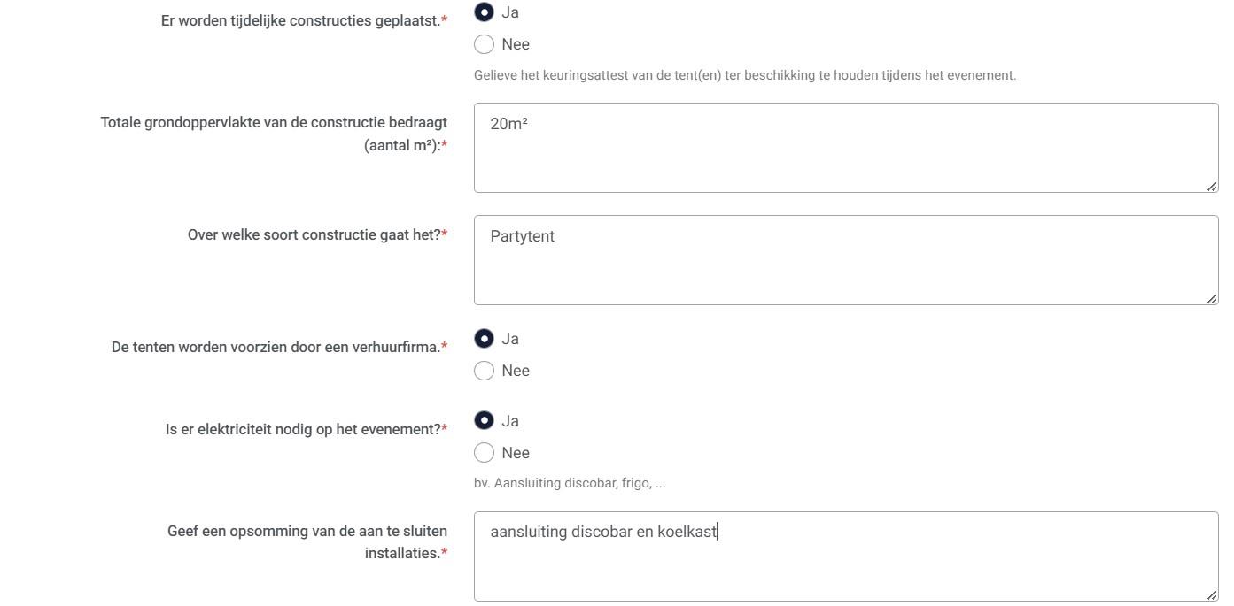This screenshot has width=1234, height=606.
Task: Click resize handle of the Partytent text area
Action: point(1211,298)
